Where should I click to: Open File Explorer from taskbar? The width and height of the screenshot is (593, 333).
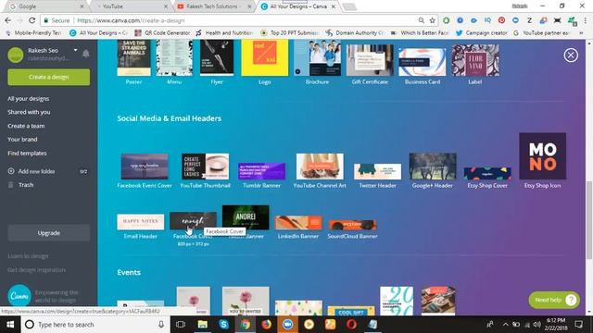pos(202,325)
